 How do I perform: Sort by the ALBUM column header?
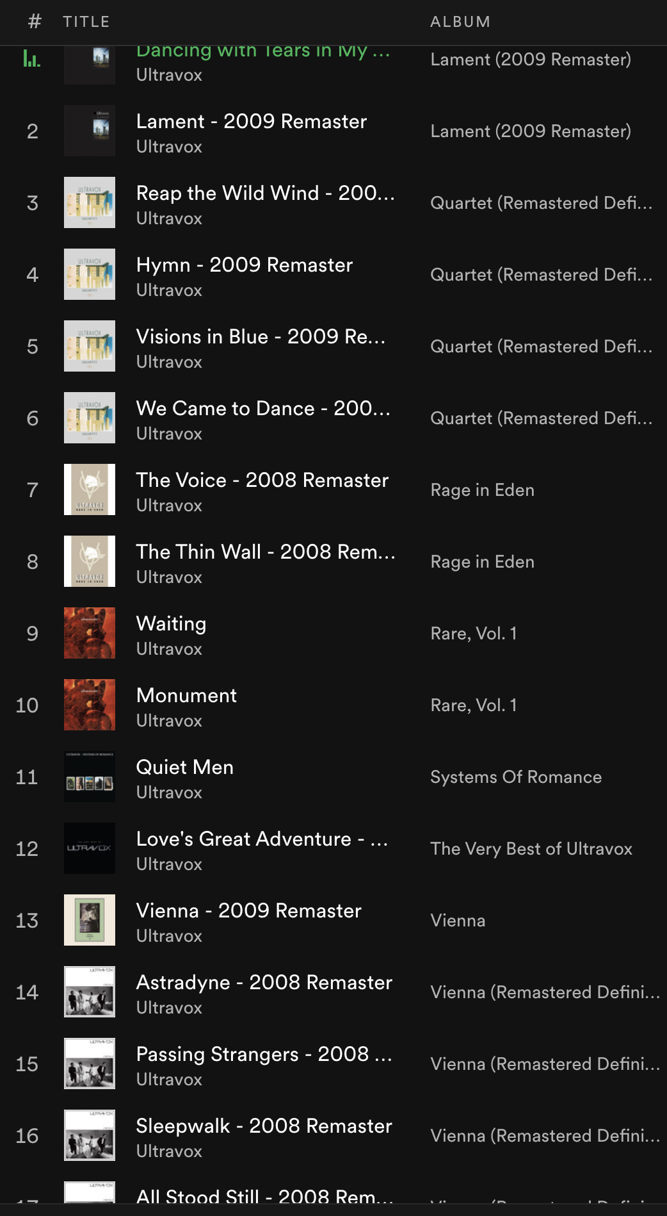pos(460,22)
